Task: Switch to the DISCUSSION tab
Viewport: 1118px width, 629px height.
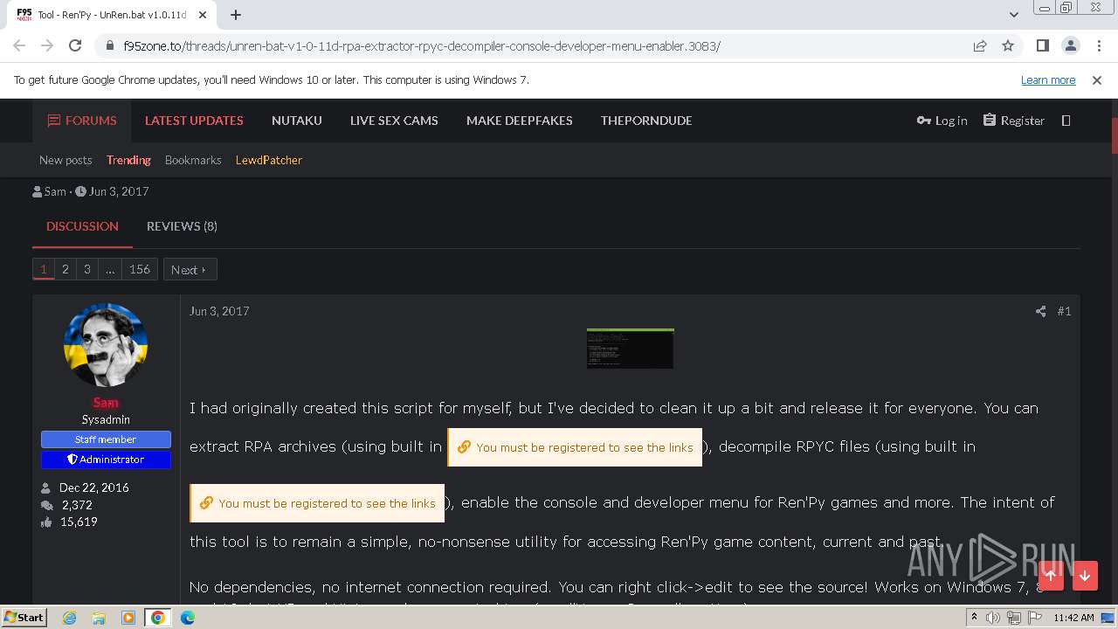Action: coord(82,226)
